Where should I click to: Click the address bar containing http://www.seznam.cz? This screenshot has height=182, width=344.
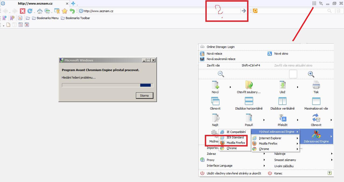click(159, 11)
